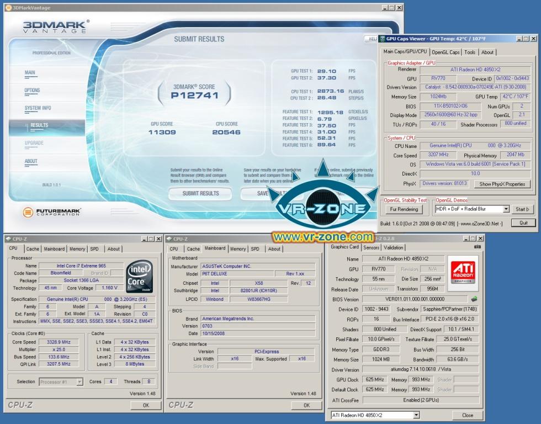541x424 pixels.
Task: Open the Options section in 3DMark
Action: click(x=32, y=90)
